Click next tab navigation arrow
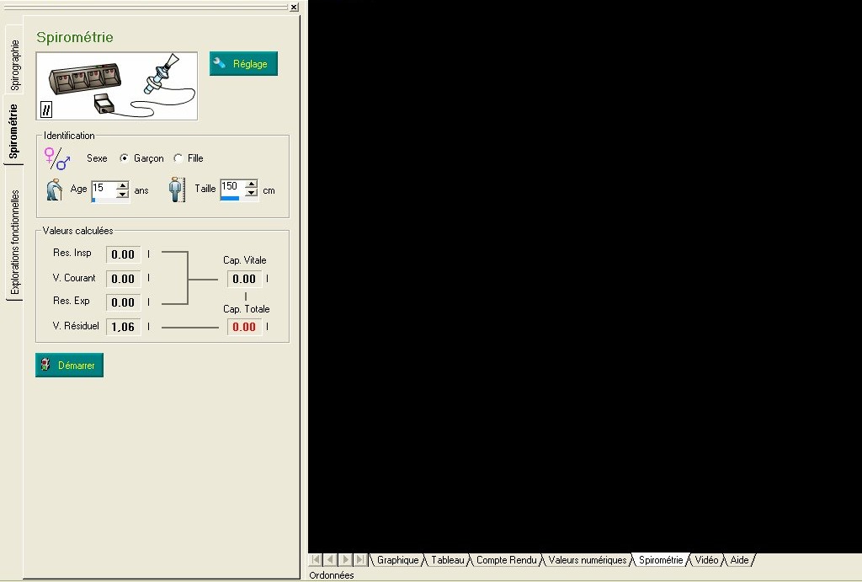 tap(345, 559)
